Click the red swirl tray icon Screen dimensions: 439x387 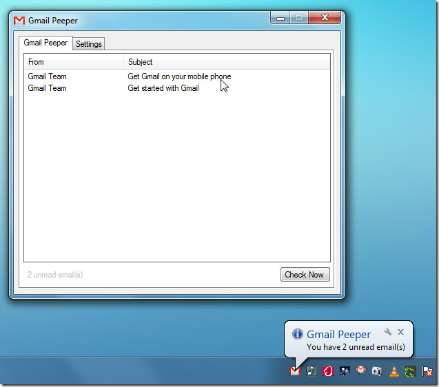[328, 371]
